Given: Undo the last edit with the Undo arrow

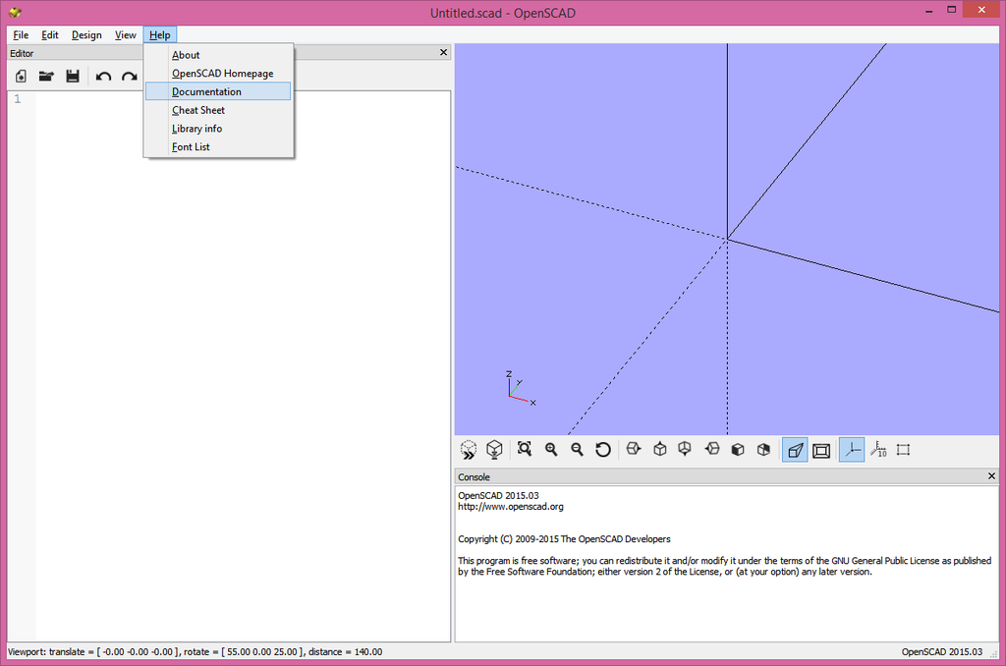Looking at the screenshot, I should (103, 76).
